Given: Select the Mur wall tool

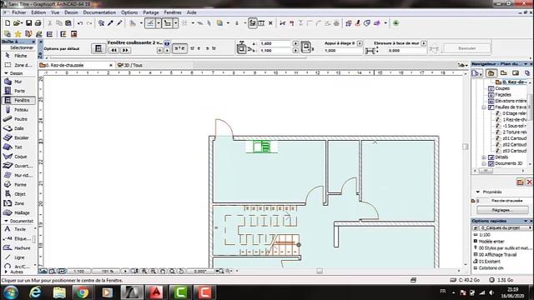Looking at the screenshot, I should 18,82.
